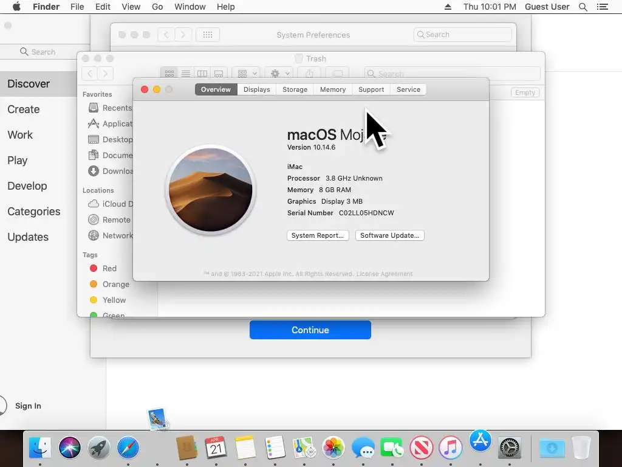Open Contacts book icon in Dock
Screen dimensions: 622x467
pyautogui.click(x=187, y=448)
